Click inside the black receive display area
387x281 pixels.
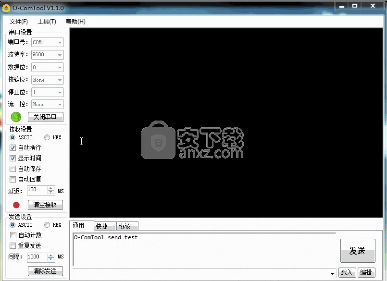click(226, 123)
